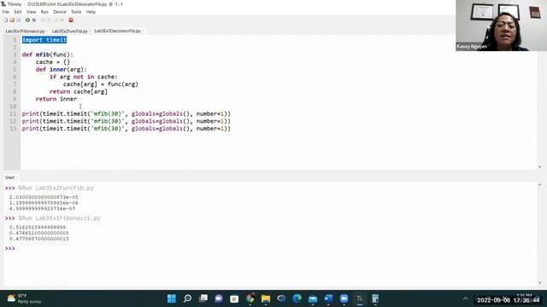
Task: Open Windows taskbar search
Action: pyautogui.click(x=187, y=298)
